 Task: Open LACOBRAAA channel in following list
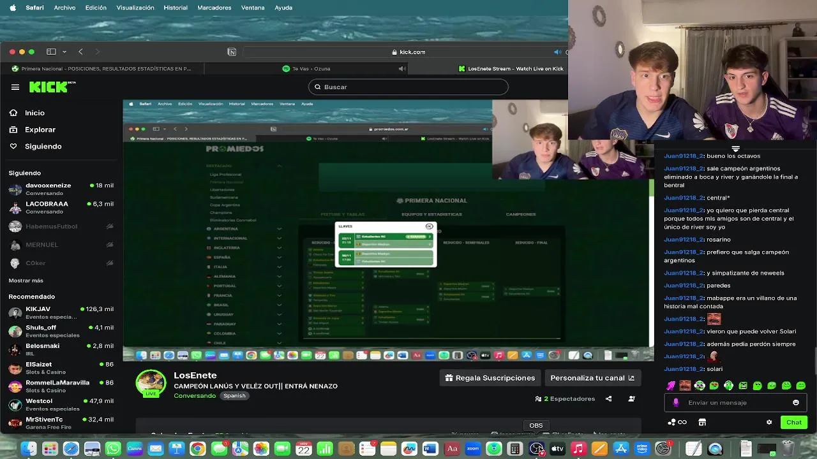(61, 207)
